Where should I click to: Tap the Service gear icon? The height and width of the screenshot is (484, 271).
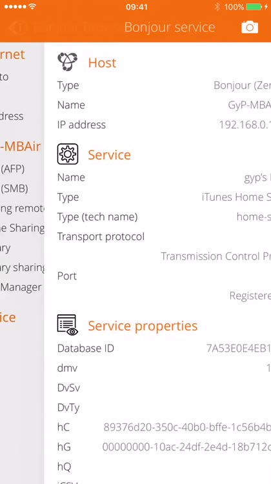pyautogui.click(x=68, y=154)
